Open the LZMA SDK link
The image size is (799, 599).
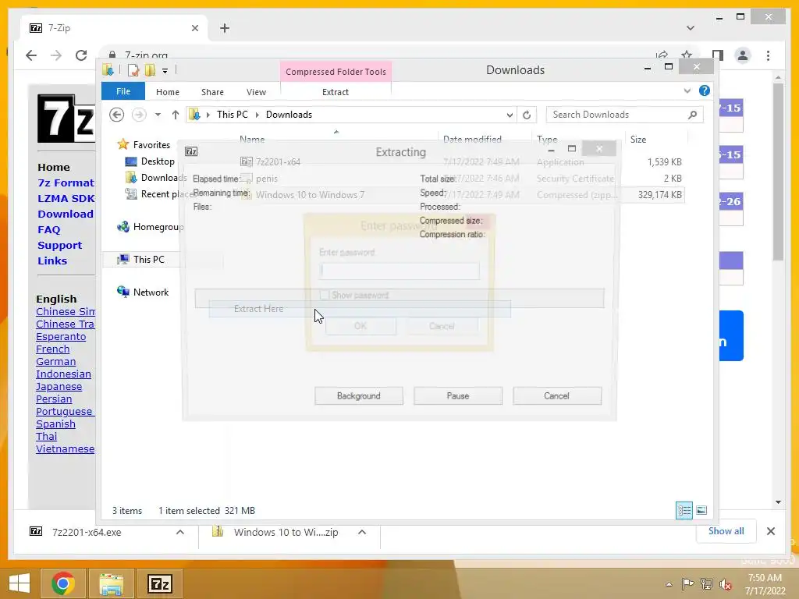66,198
